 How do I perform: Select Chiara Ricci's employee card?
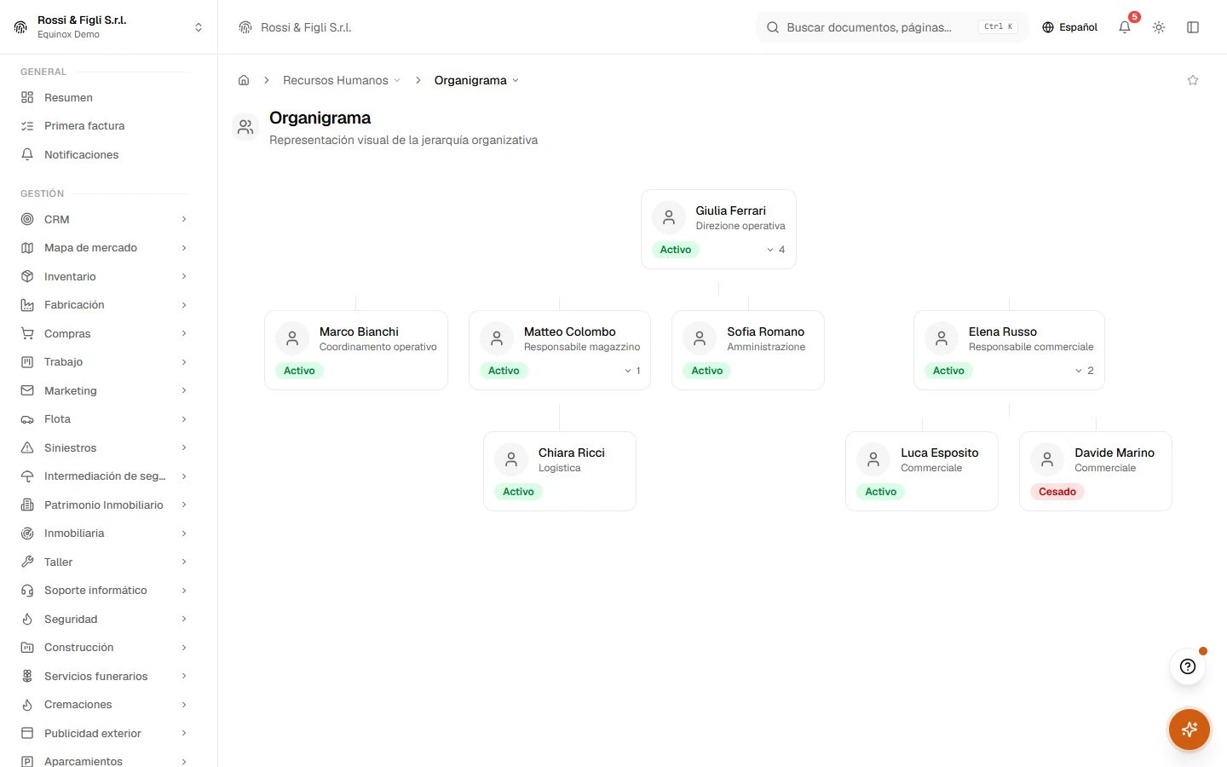[x=560, y=471]
